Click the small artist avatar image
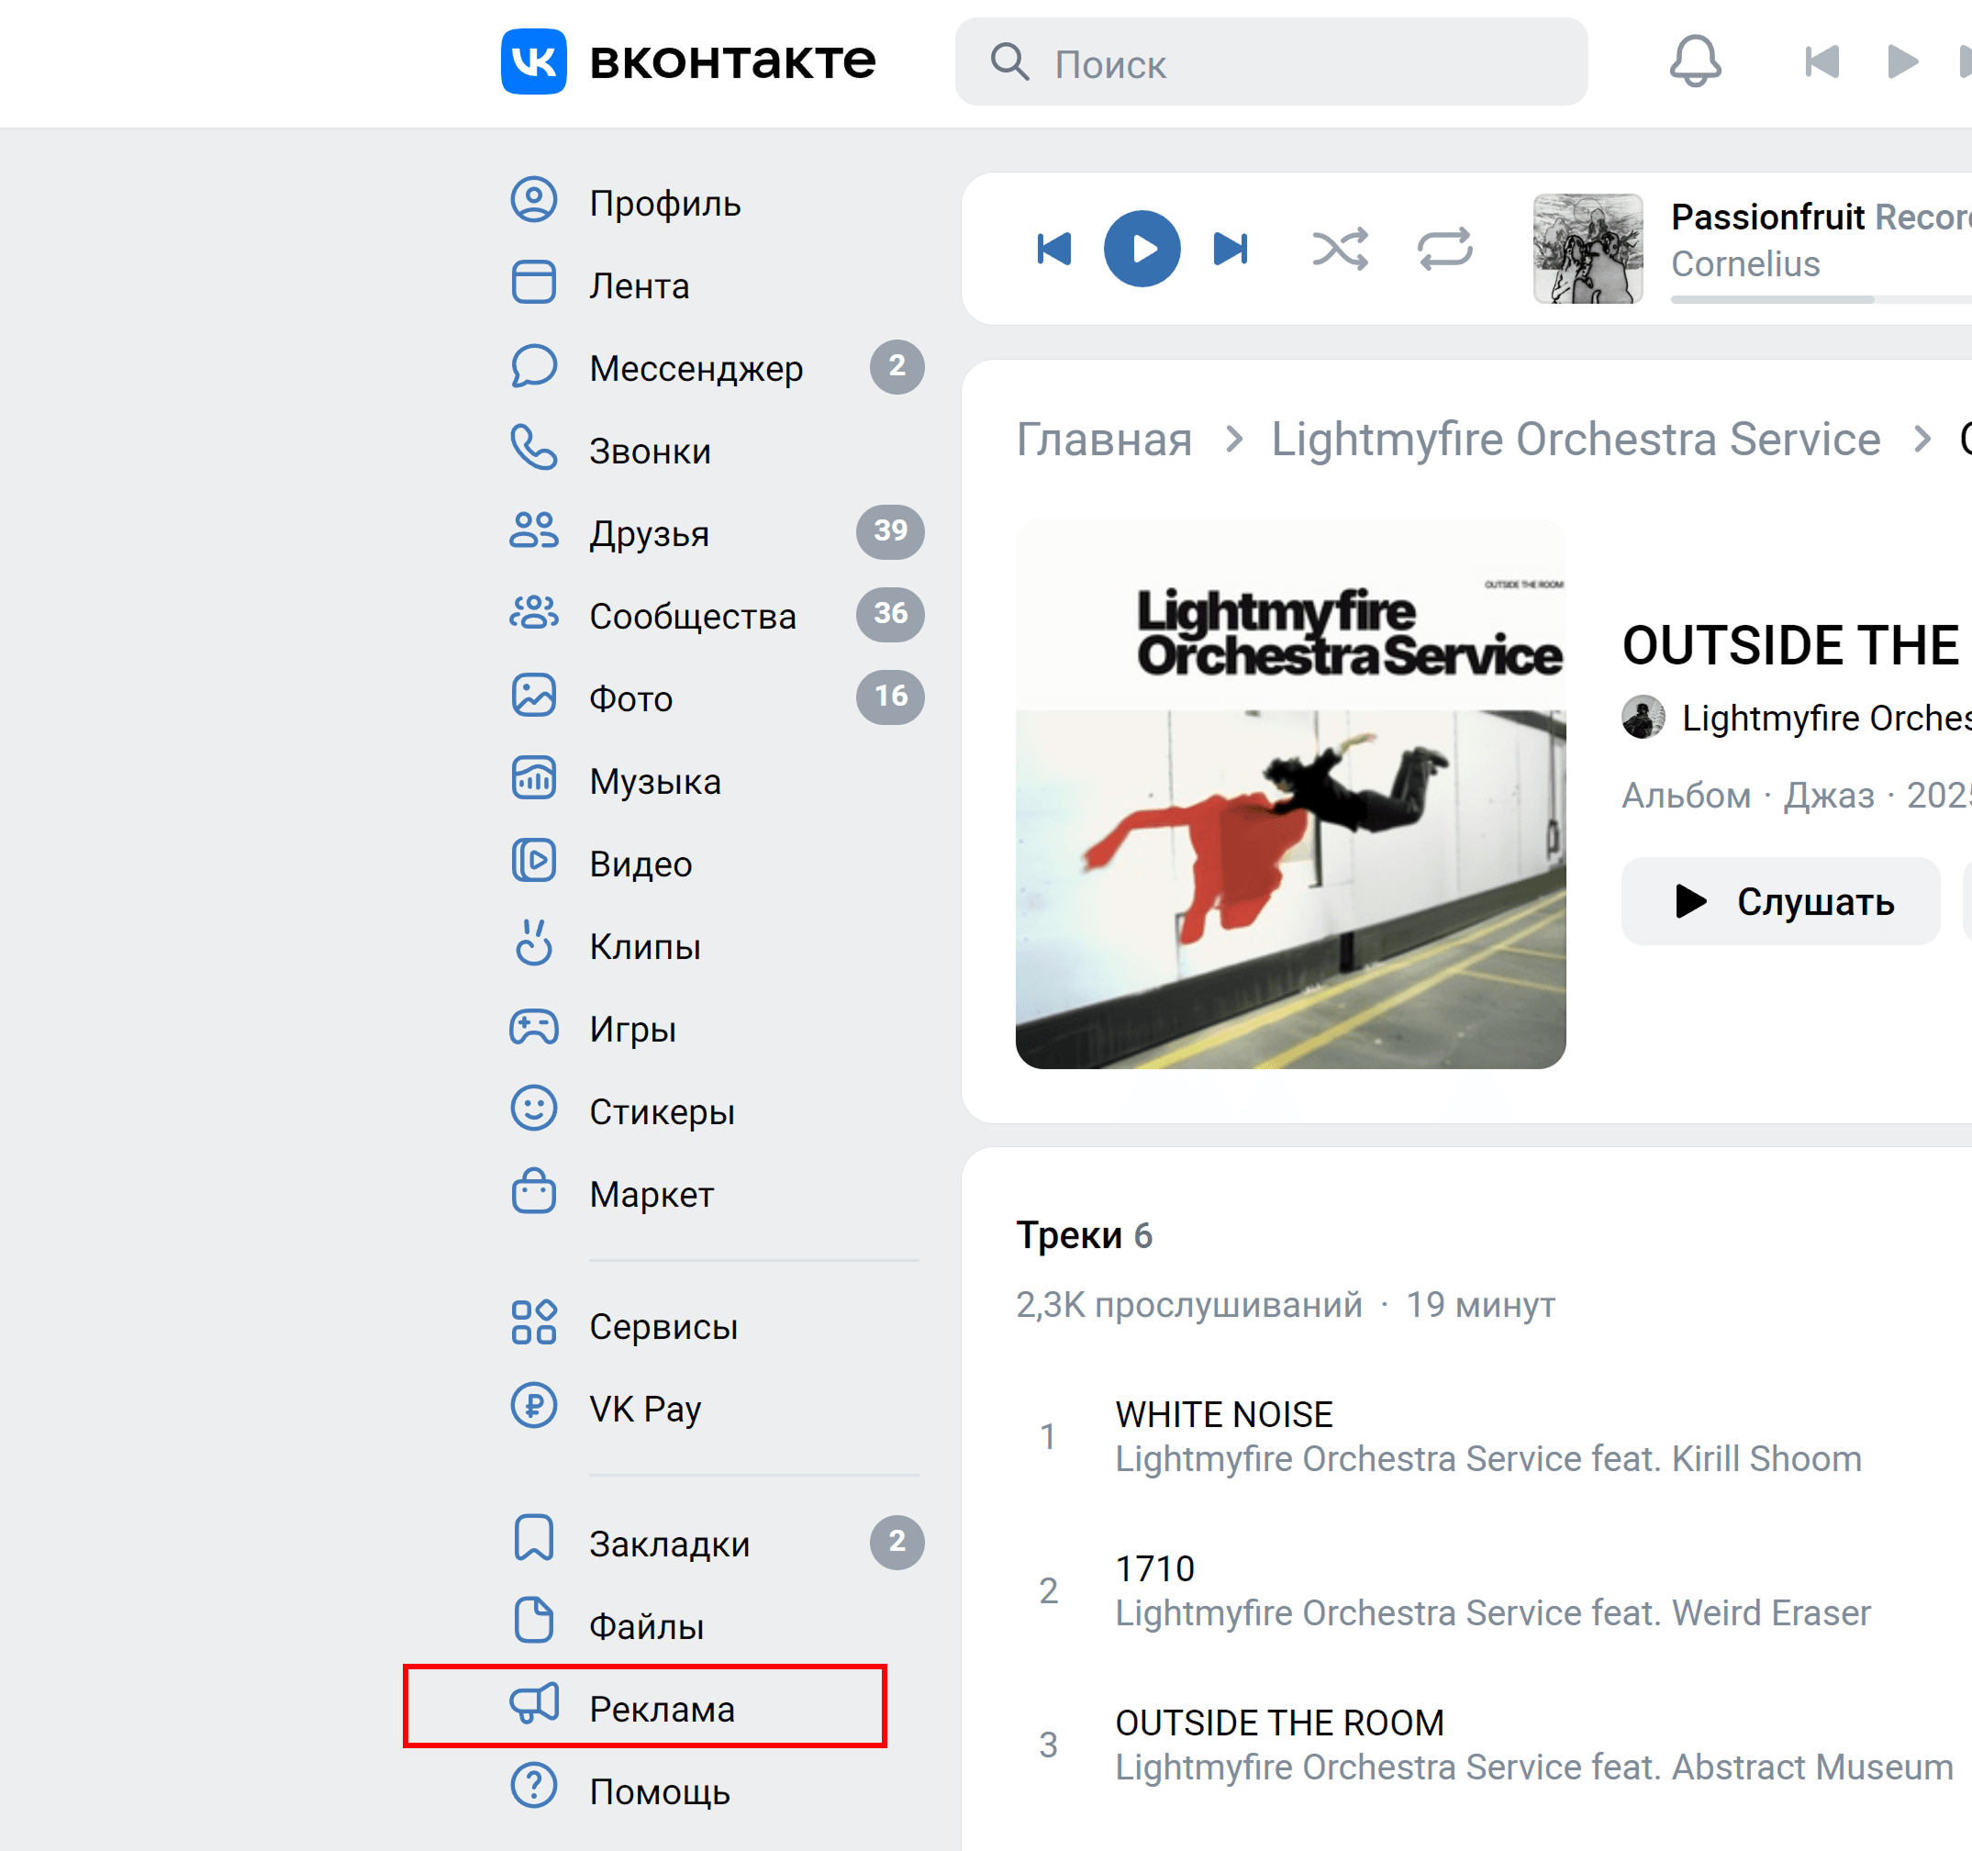Image resolution: width=1972 pixels, height=1851 pixels. point(1643,718)
